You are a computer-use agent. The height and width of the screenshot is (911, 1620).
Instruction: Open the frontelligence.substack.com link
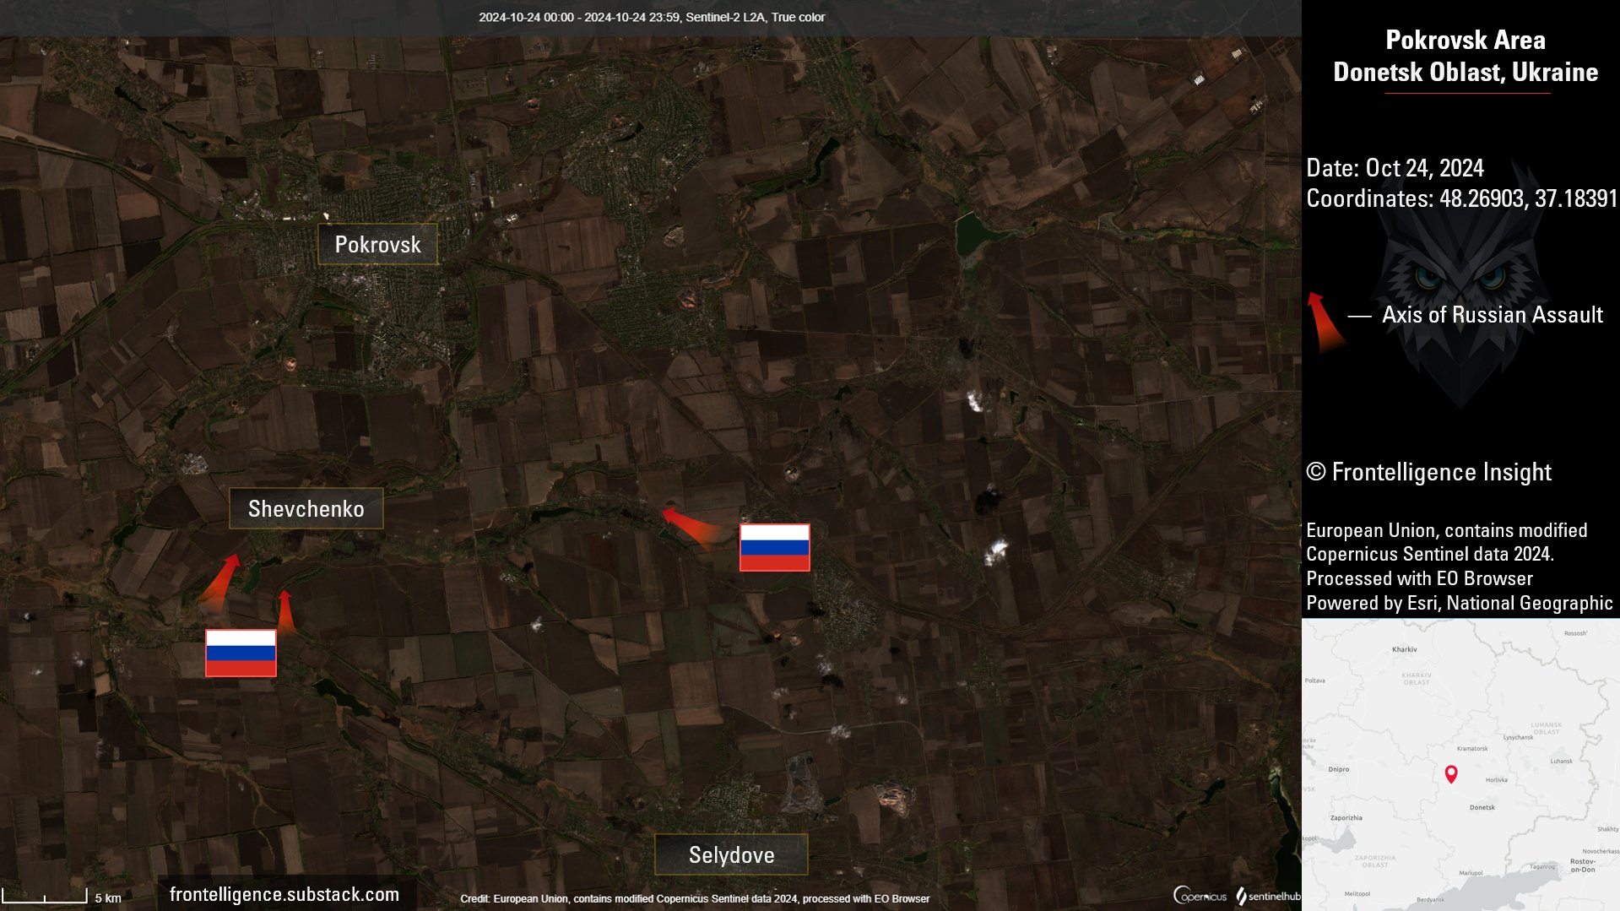click(284, 895)
